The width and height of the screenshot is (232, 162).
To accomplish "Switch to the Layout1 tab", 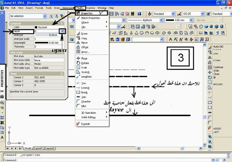I will (38, 148).
